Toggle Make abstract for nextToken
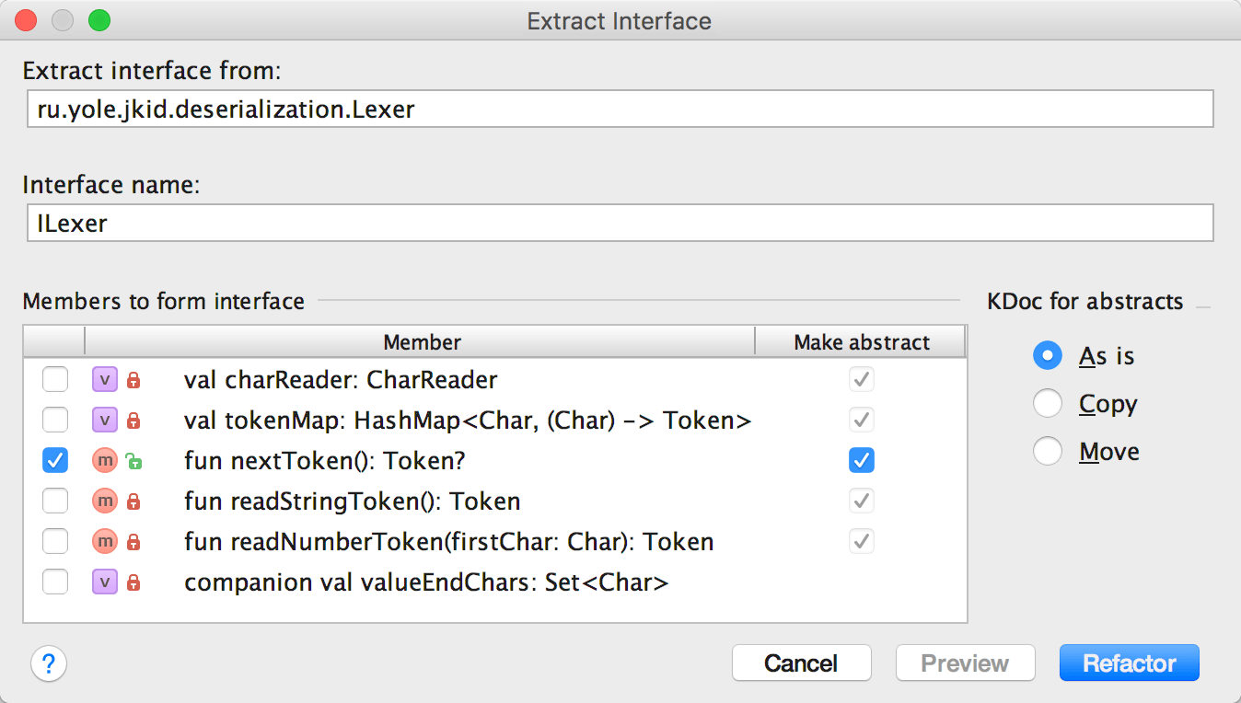The width and height of the screenshot is (1241, 703). (862, 460)
